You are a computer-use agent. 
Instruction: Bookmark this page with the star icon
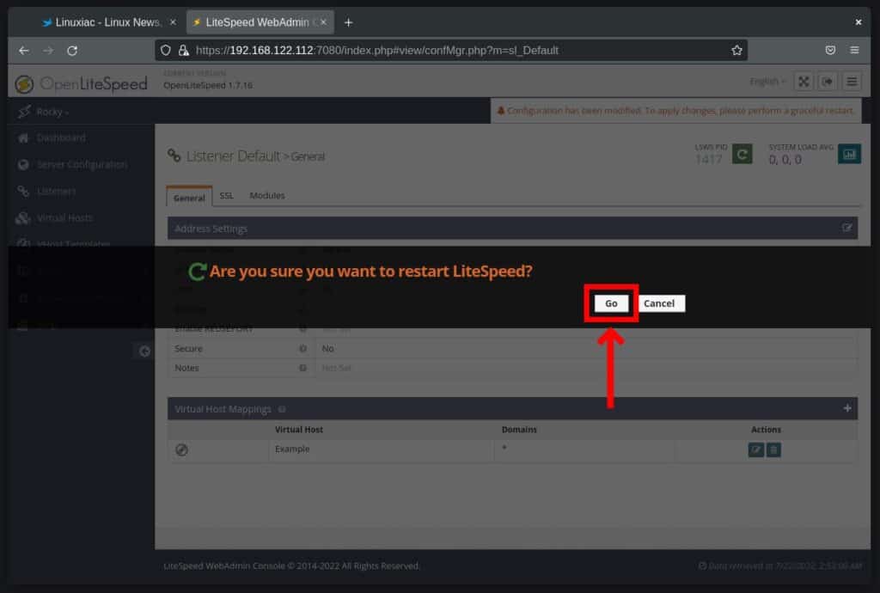[736, 51]
